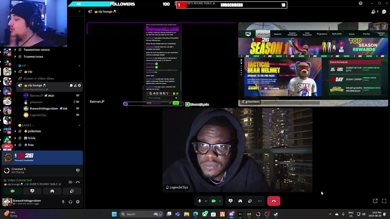Expand the server header dropdown arrow

[x=79, y=12]
